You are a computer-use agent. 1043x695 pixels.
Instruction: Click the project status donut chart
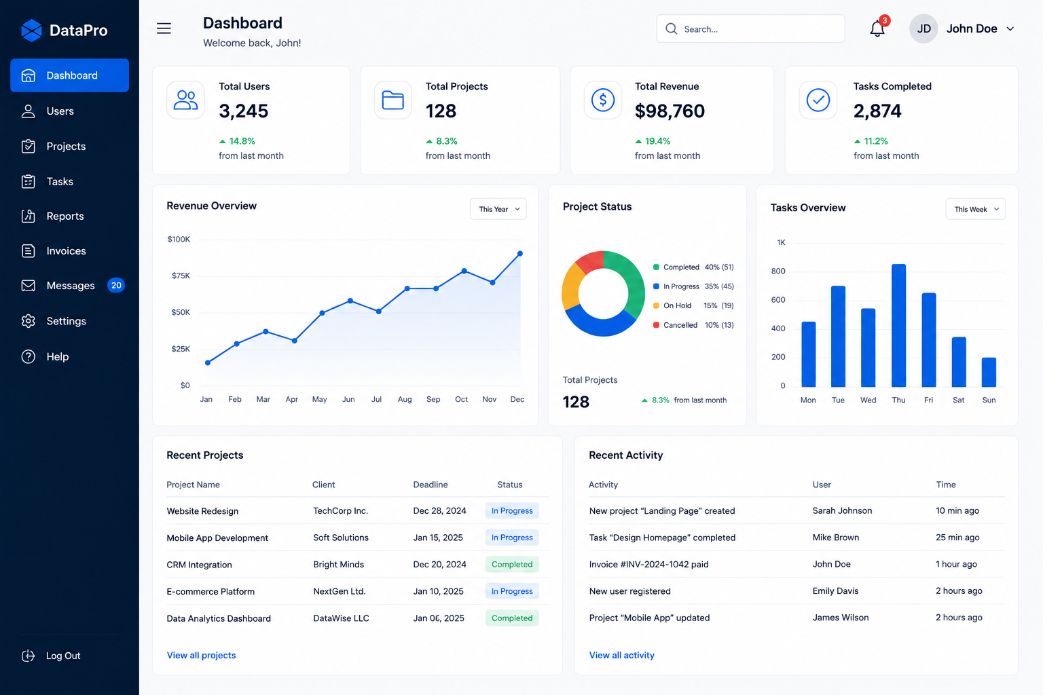click(603, 293)
